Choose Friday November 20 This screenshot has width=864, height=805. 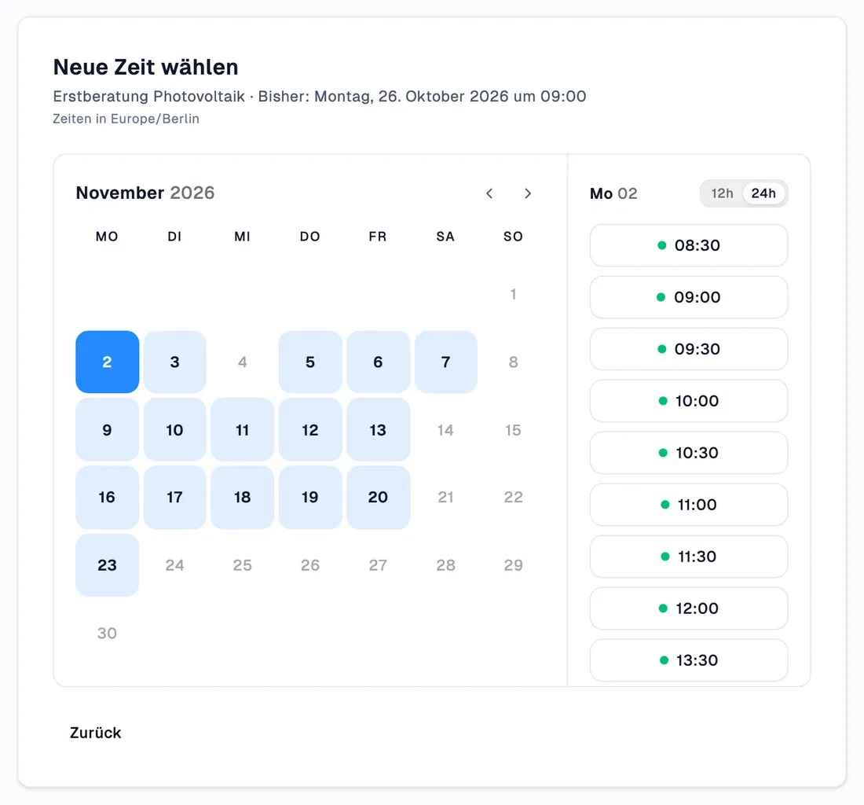click(x=378, y=498)
